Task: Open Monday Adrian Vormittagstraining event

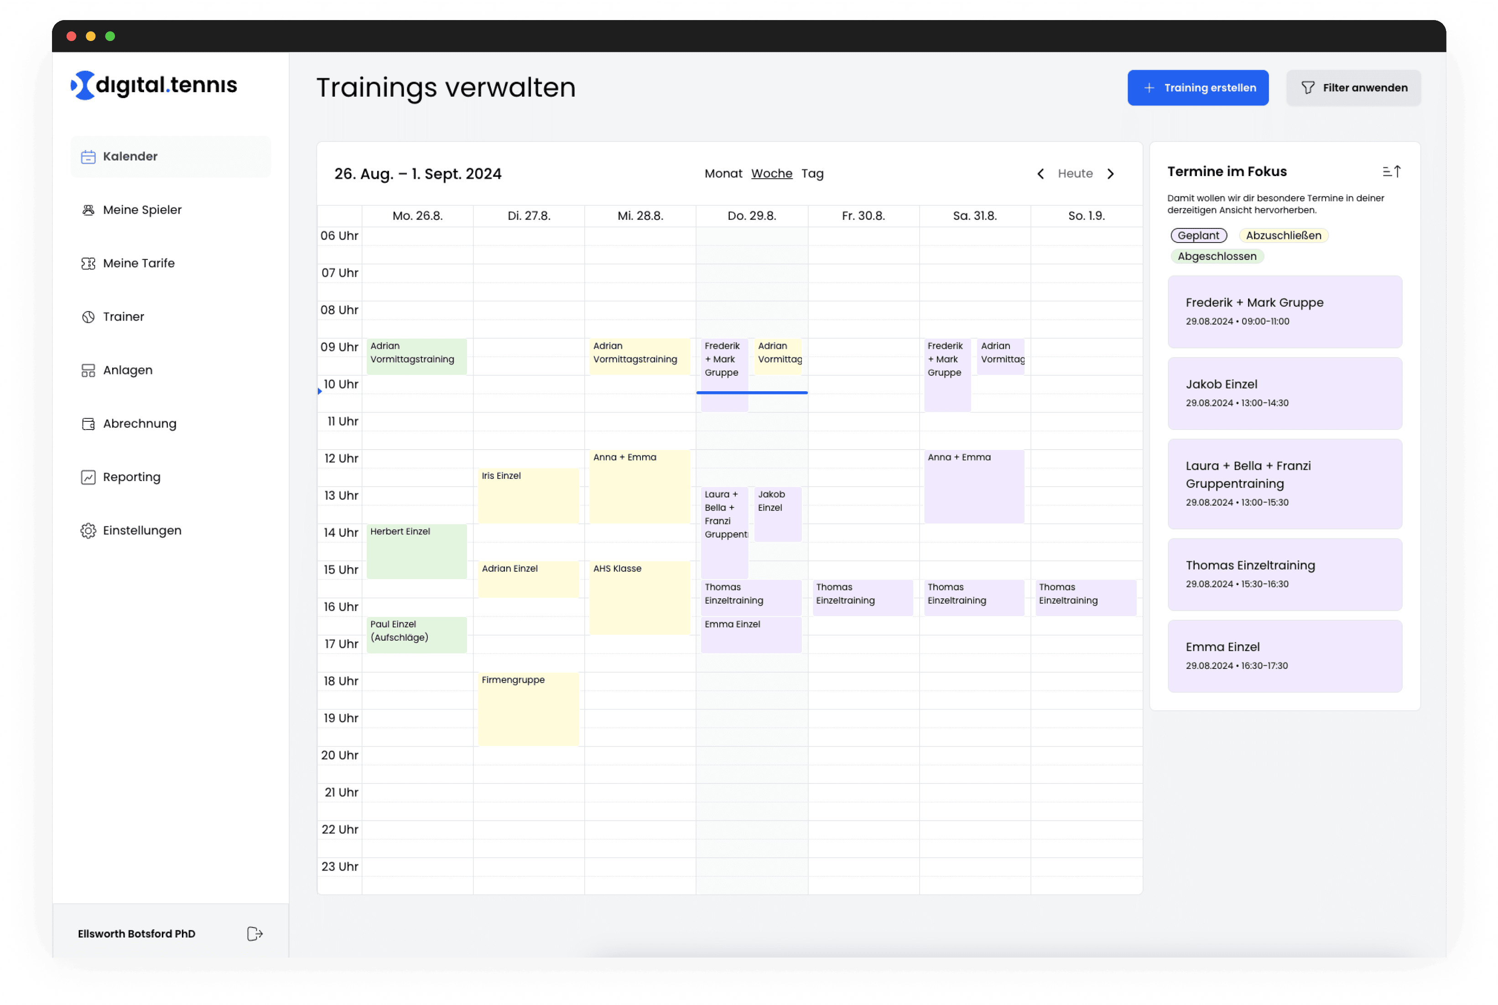Action: (416, 357)
